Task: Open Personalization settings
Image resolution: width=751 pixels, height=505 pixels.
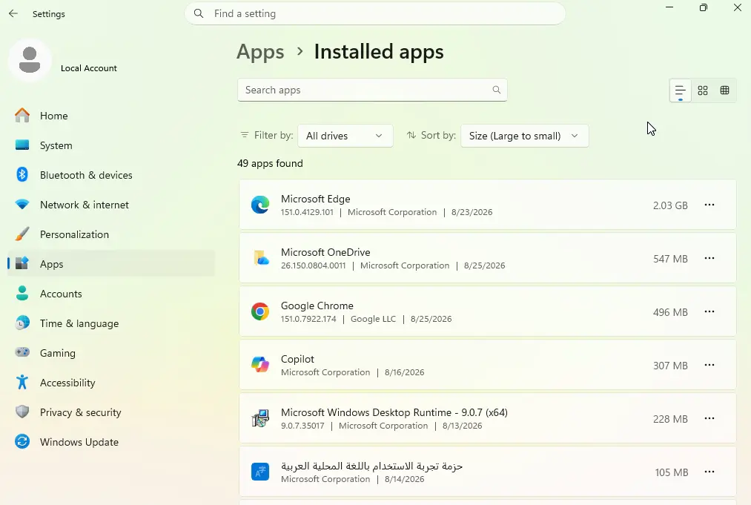Action: (111, 234)
